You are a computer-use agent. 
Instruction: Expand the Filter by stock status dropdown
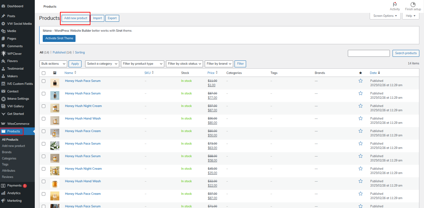[x=185, y=64]
